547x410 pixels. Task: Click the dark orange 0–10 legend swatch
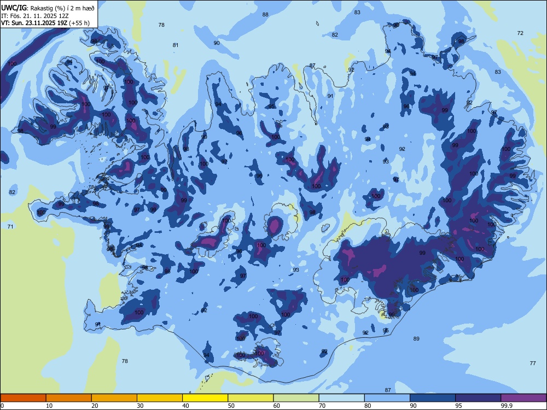(x=23, y=398)
